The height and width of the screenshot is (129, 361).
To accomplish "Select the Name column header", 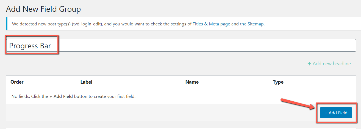I will [x=192, y=82].
